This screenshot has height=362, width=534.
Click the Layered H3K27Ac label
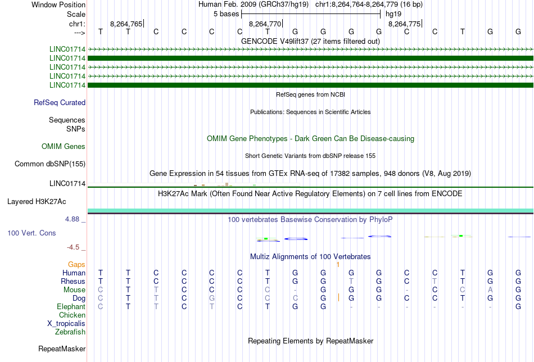pyautogui.click(x=37, y=202)
